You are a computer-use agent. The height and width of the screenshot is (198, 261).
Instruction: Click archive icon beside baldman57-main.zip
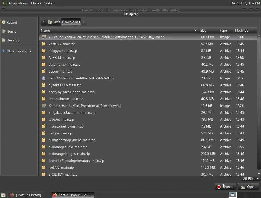pyautogui.click(x=43, y=64)
